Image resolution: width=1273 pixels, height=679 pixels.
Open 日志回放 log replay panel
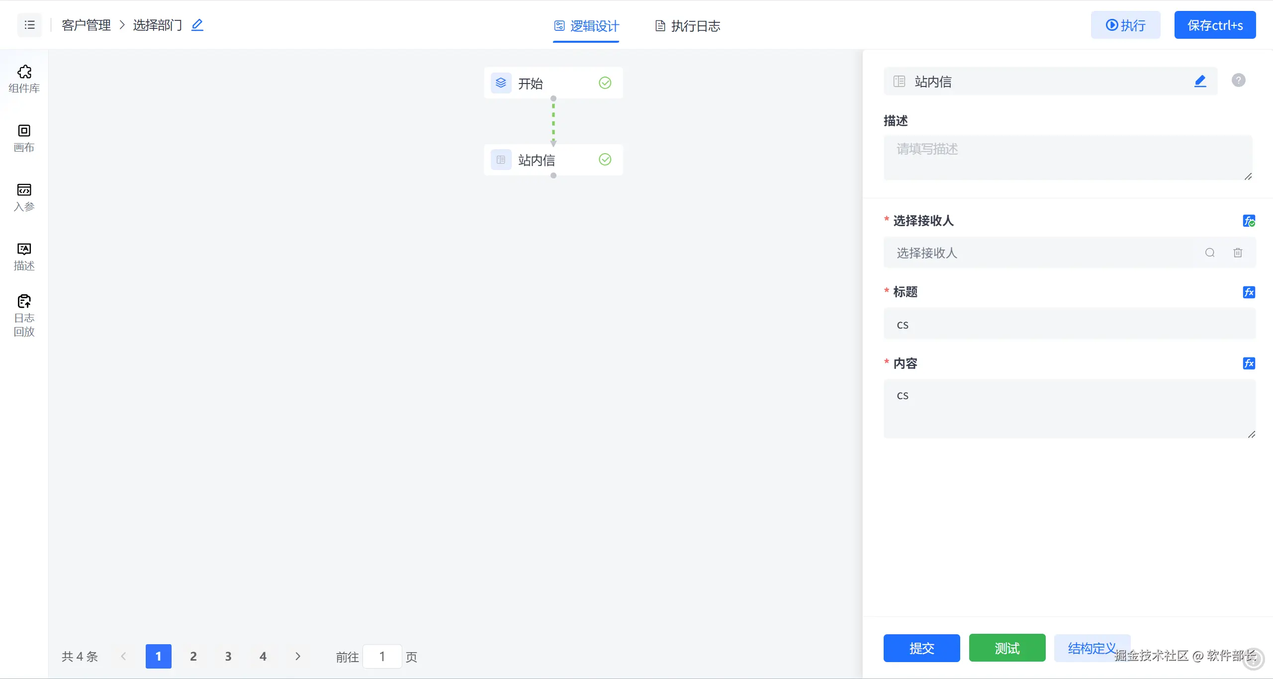click(24, 315)
